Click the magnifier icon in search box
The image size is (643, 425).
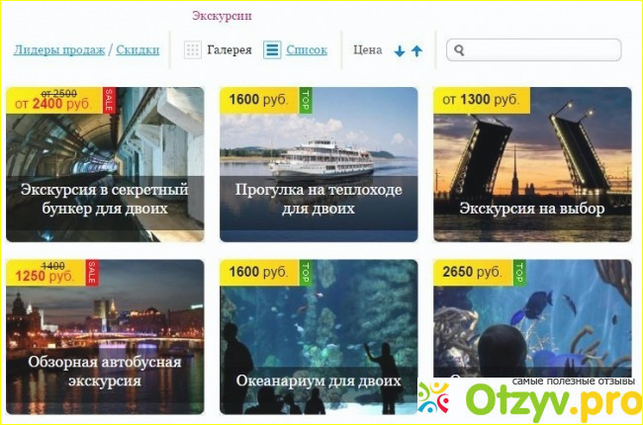pos(459,50)
